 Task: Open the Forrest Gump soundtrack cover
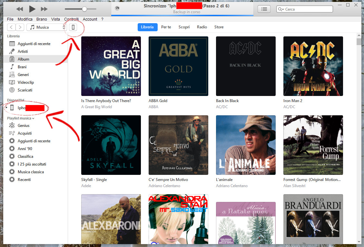pos(313,145)
